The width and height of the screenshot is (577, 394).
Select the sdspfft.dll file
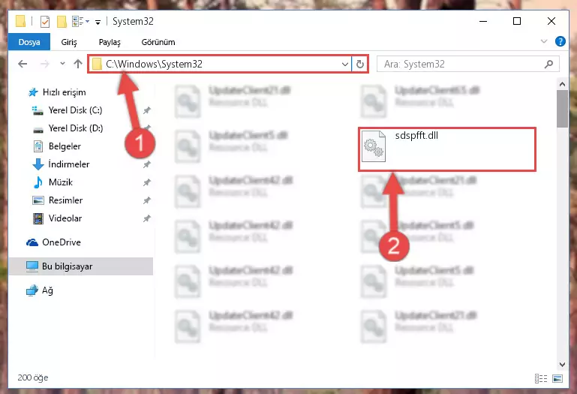coord(446,149)
